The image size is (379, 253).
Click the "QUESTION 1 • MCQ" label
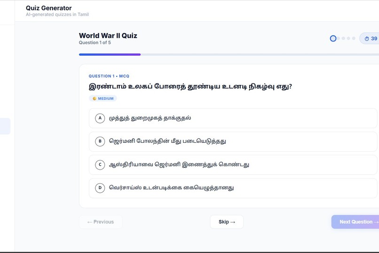(x=109, y=76)
